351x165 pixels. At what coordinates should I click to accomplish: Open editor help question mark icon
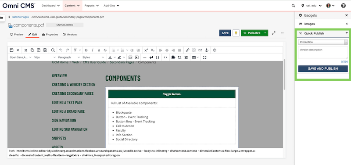pos(215,50)
